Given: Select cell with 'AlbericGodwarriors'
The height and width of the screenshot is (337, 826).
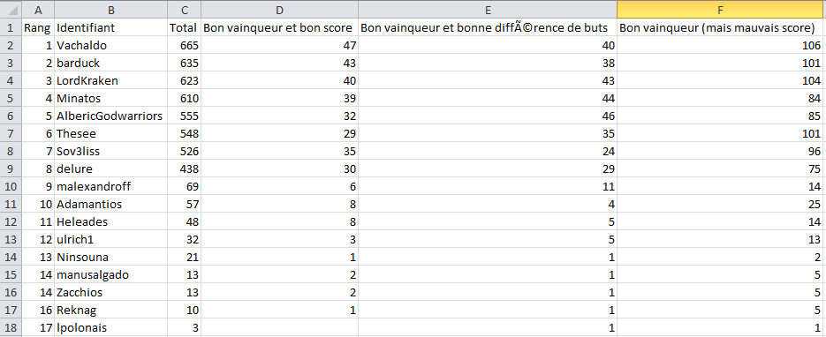Looking at the screenshot, I should tap(110, 116).
